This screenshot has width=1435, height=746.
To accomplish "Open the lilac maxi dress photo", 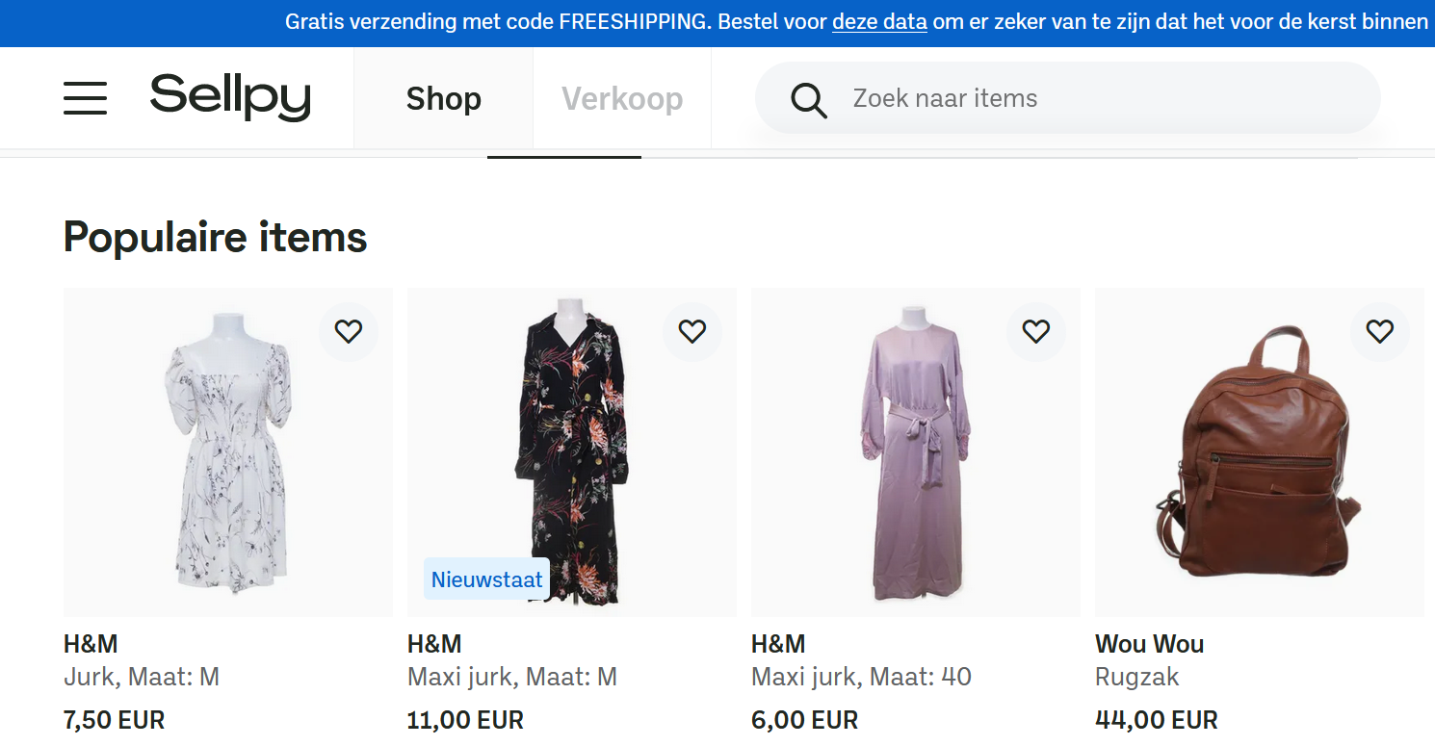I will point(916,452).
